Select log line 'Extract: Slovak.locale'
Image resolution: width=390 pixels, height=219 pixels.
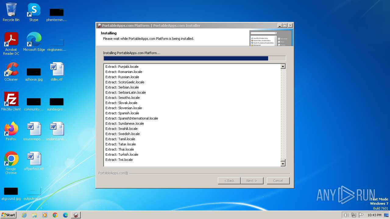[121, 103]
